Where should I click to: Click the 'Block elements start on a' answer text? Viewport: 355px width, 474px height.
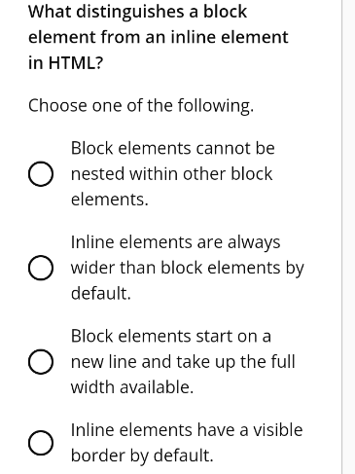coord(171,336)
